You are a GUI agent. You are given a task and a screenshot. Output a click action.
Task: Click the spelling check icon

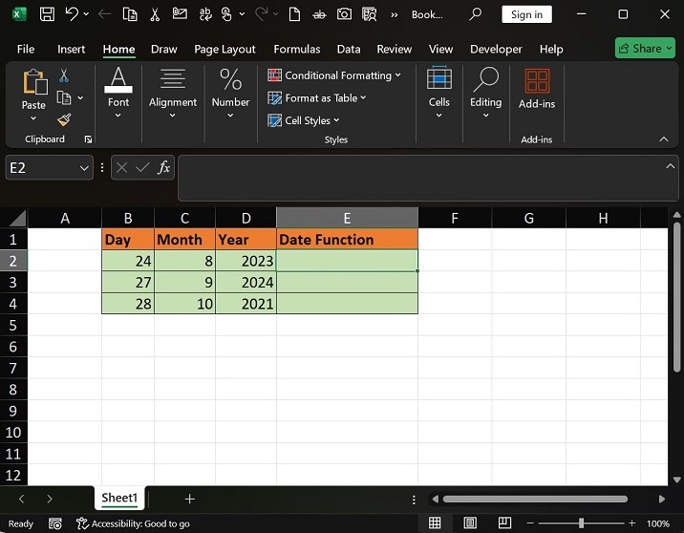pos(205,14)
